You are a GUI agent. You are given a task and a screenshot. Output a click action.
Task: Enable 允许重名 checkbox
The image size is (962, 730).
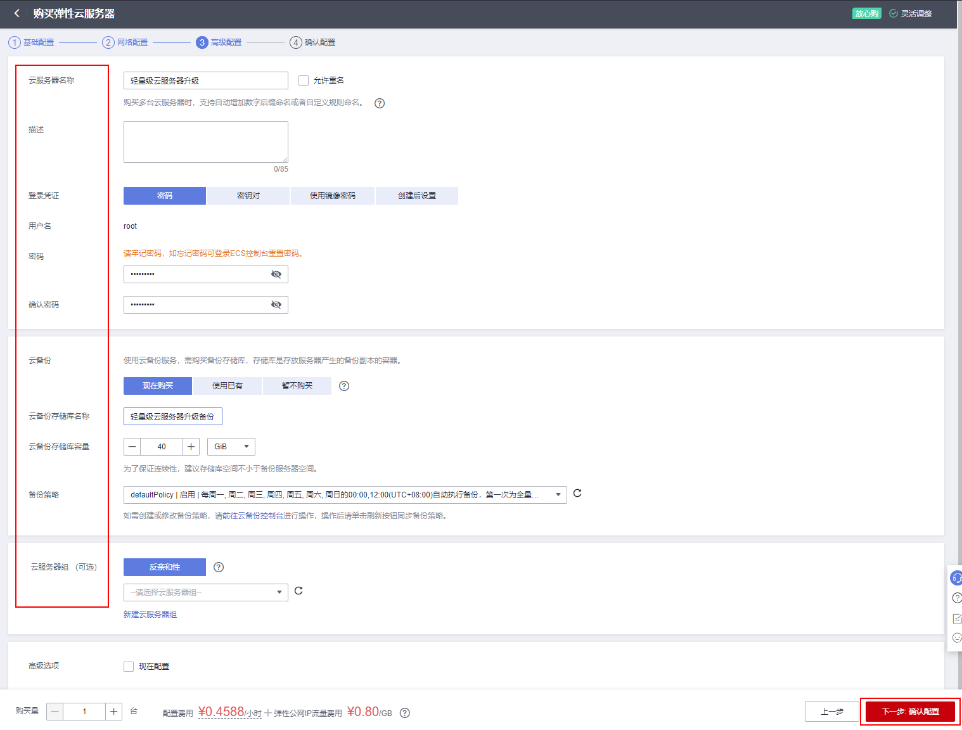(304, 80)
